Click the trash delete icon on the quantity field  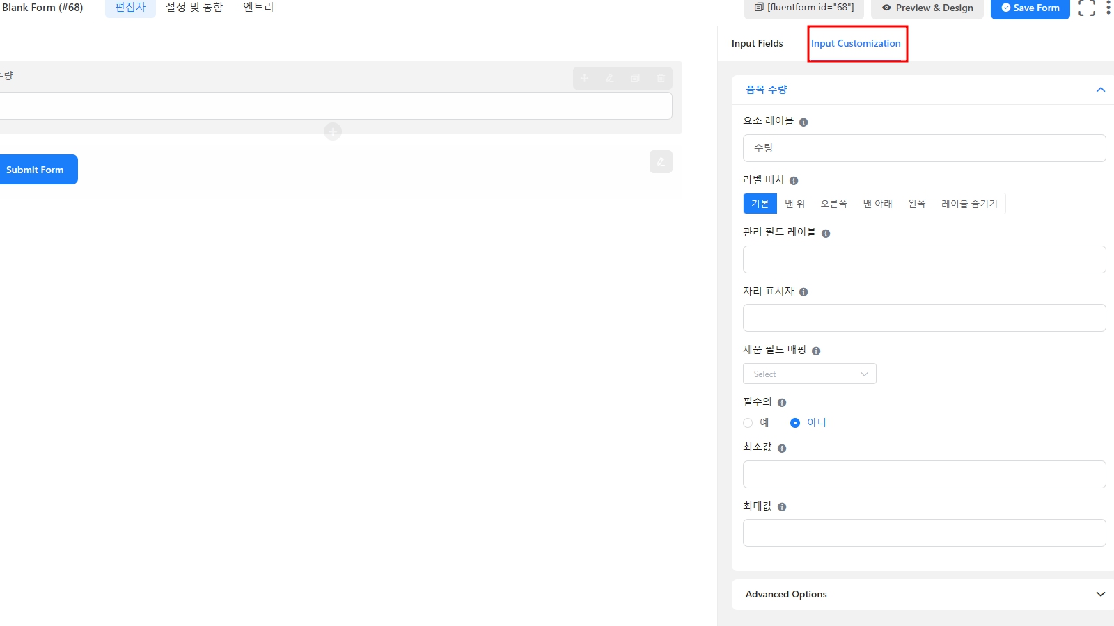coord(661,78)
